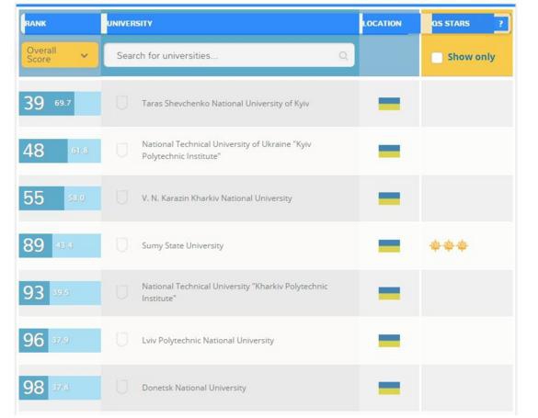538x418 pixels.
Task: Click rank number 96
Action: point(34,340)
